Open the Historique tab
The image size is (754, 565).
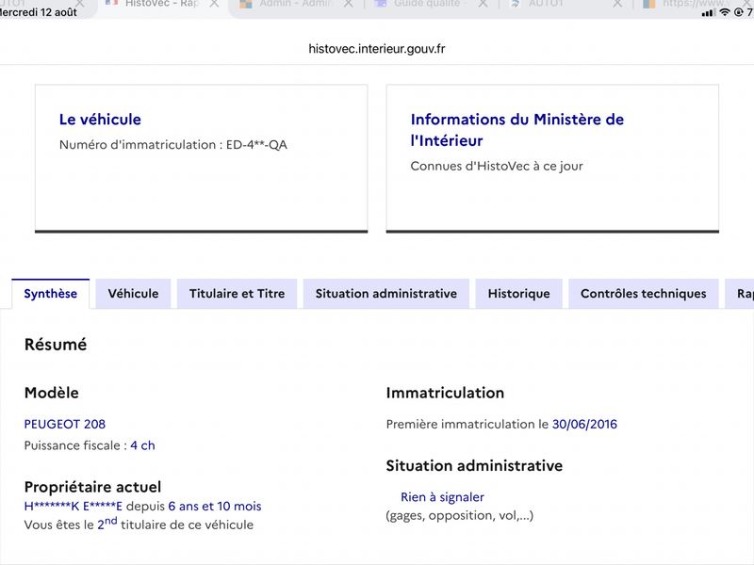[x=519, y=294]
